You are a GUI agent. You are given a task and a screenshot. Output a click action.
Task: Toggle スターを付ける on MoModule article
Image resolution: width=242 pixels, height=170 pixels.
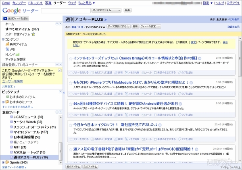[79, 93]
